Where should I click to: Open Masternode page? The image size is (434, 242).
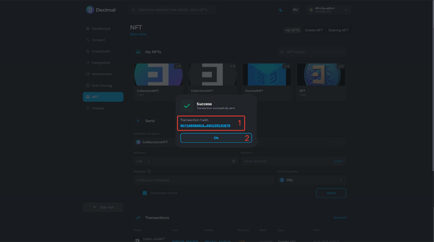pos(102,74)
